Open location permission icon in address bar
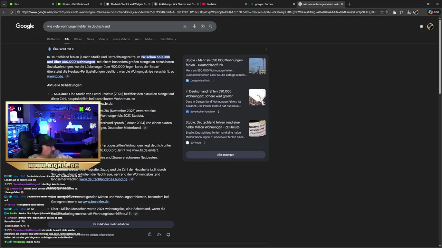The width and height of the screenshot is (442, 248). click(x=387, y=12)
